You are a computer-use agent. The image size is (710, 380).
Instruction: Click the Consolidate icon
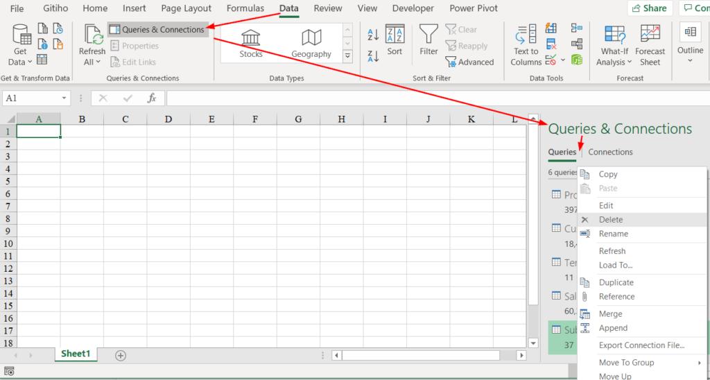577,28
